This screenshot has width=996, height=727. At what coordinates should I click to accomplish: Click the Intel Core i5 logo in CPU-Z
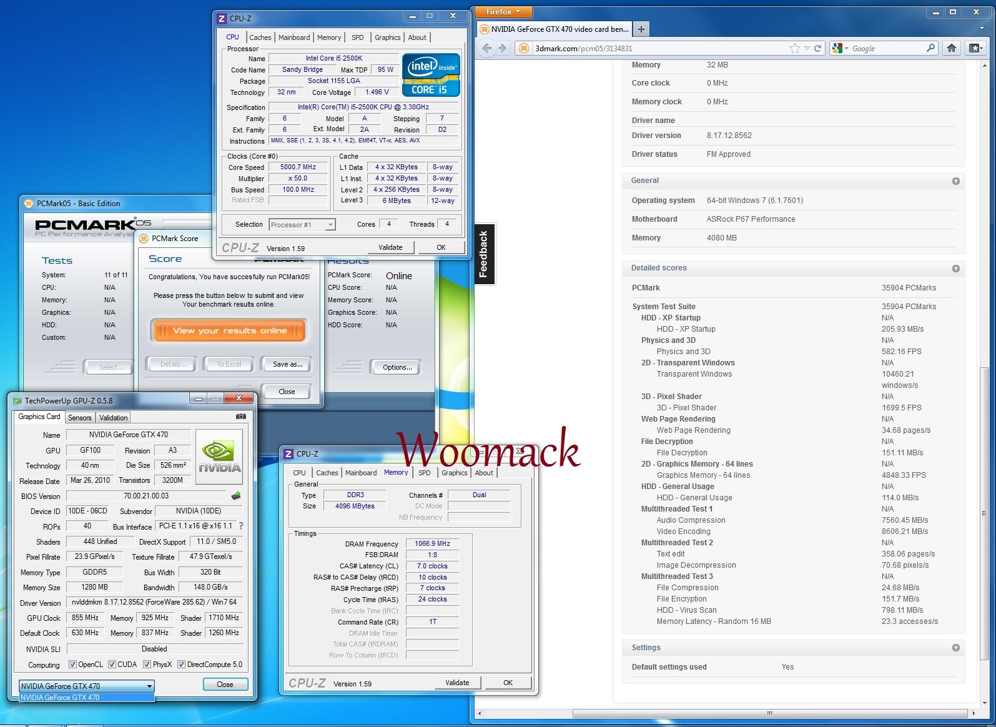[431, 75]
